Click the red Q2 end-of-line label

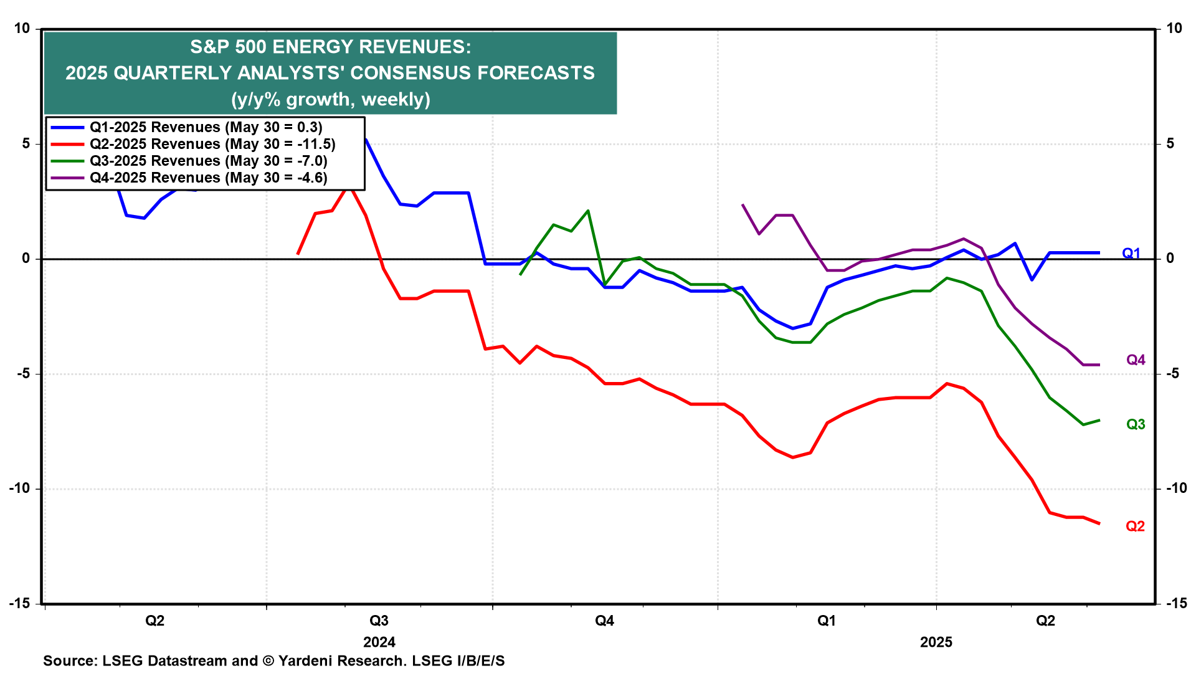pyautogui.click(x=1135, y=527)
